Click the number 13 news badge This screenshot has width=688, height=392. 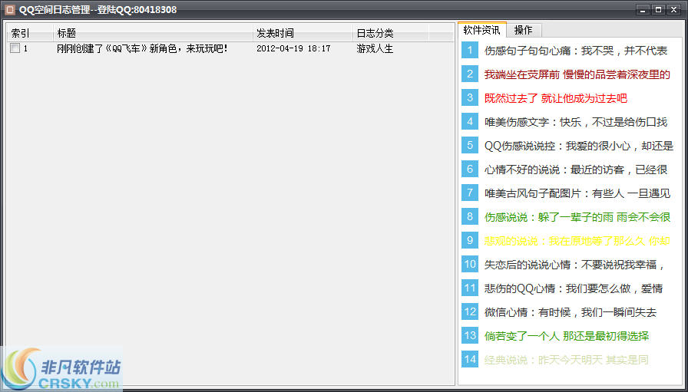470,335
